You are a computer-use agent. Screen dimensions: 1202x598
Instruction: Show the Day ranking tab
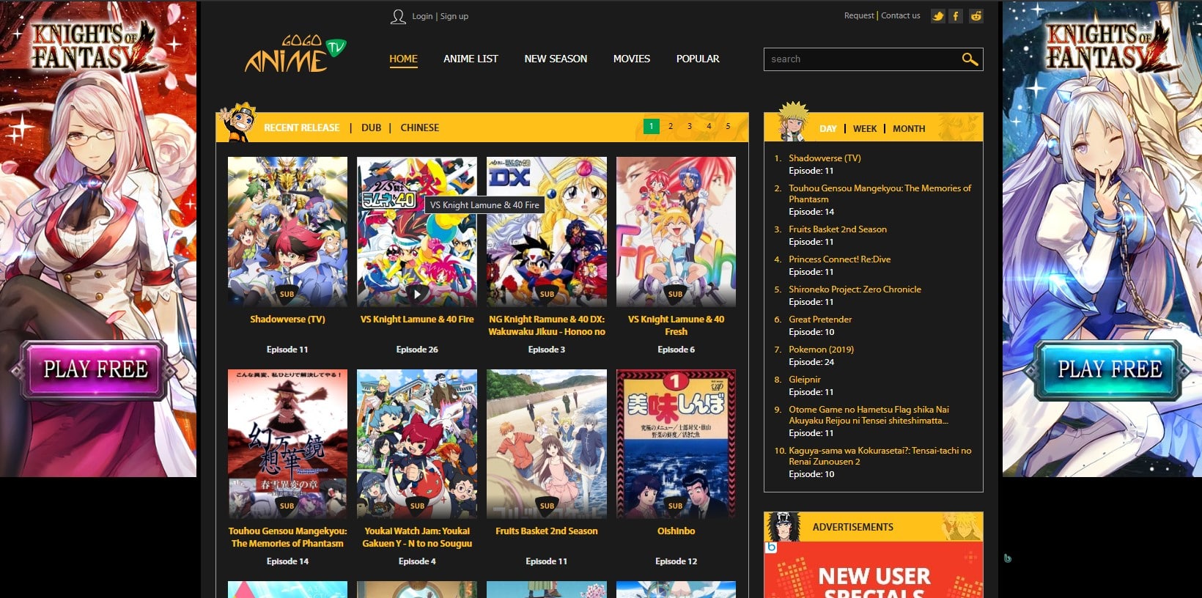tap(828, 128)
